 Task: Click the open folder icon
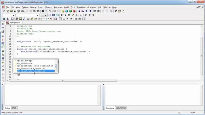[12, 11]
